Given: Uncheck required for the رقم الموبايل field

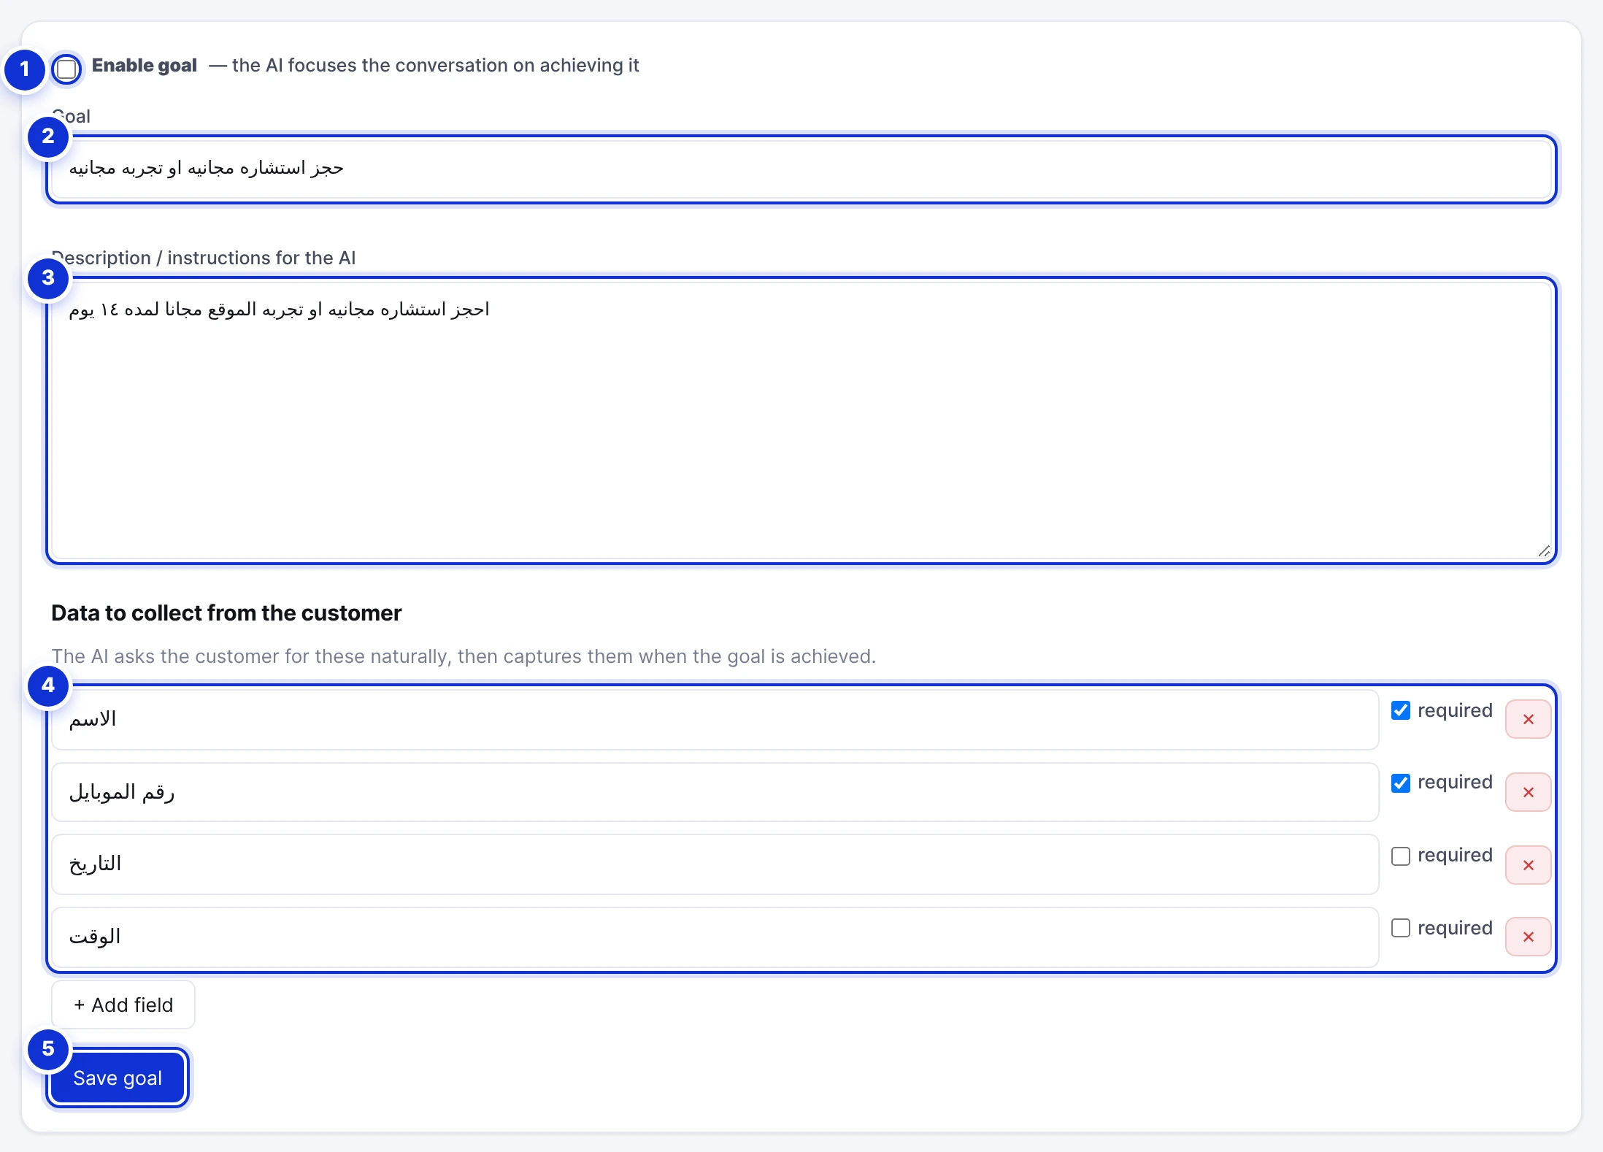Looking at the screenshot, I should point(1400,783).
